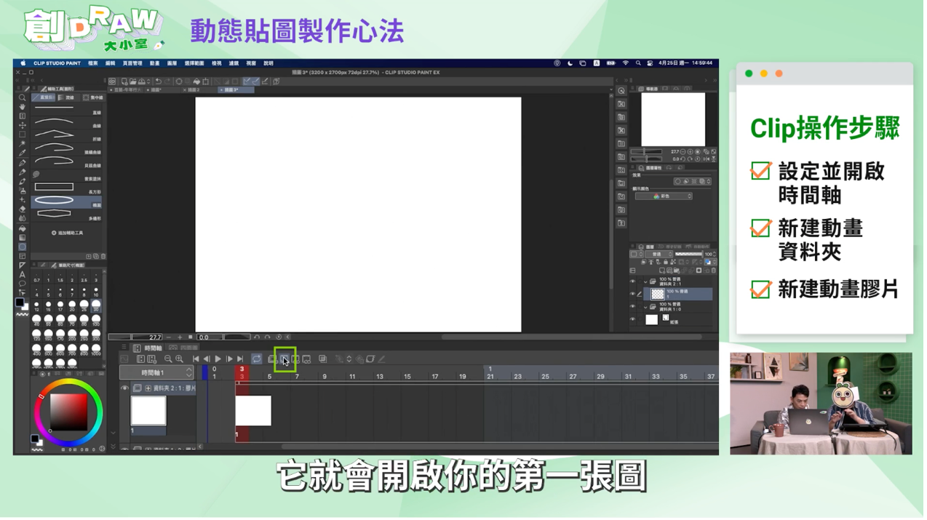Toggle loop playback in timeline
927x520 pixels.
pyautogui.click(x=257, y=359)
